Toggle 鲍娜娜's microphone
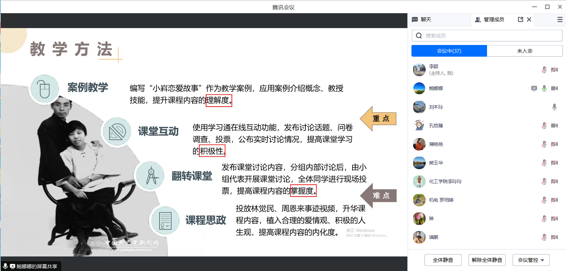Screen dimensions: 566x271 pos(544,88)
